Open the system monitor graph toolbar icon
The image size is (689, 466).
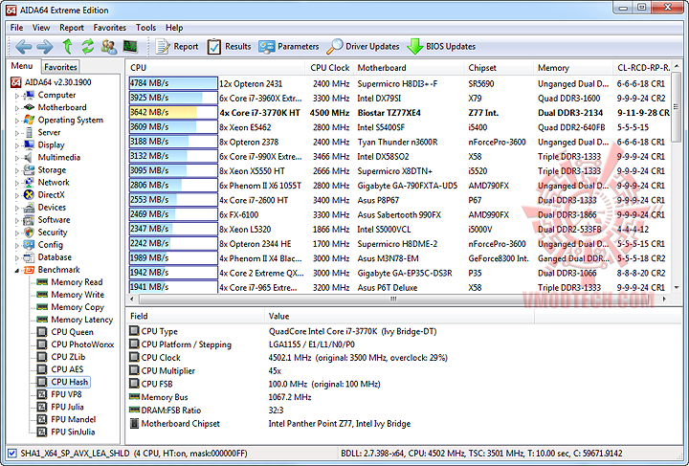coord(130,46)
